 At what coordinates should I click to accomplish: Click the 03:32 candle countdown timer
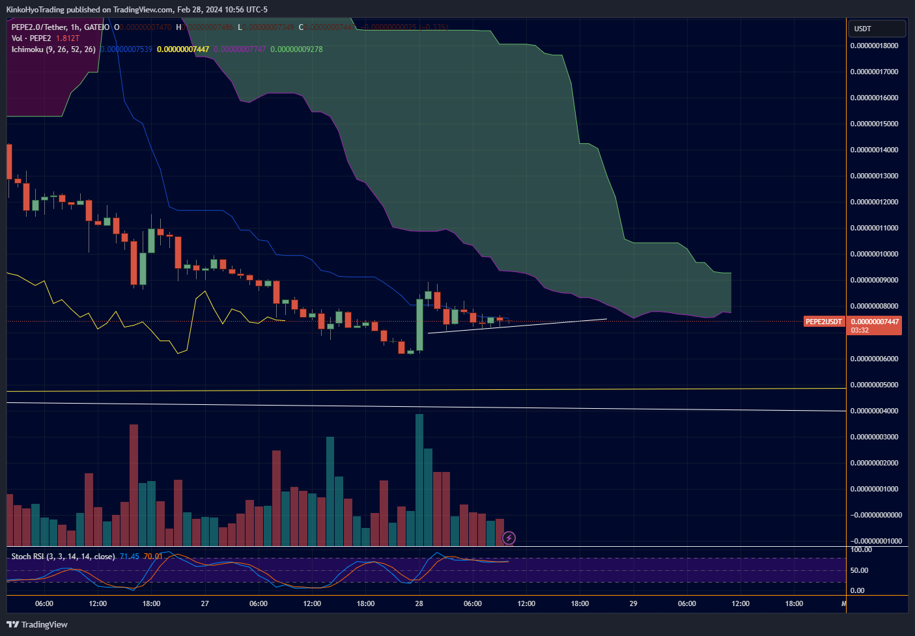(x=860, y=330)
